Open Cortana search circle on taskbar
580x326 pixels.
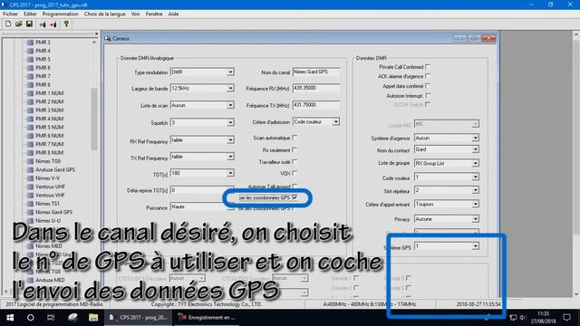click(x=30, y=318)
